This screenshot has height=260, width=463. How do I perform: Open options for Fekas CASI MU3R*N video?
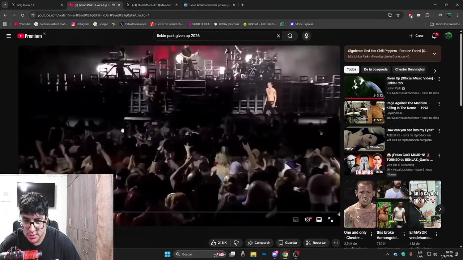[439, 156]
